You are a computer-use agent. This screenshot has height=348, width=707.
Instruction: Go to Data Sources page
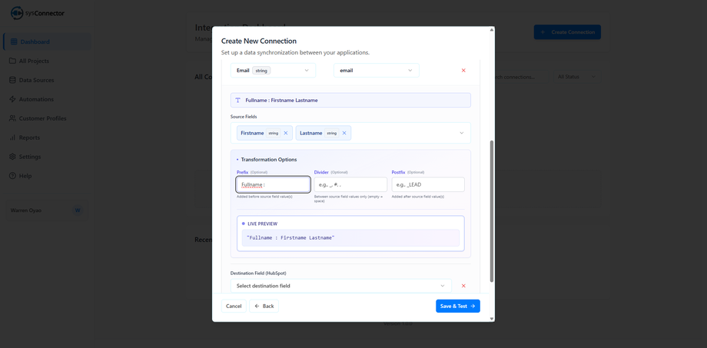47,80
